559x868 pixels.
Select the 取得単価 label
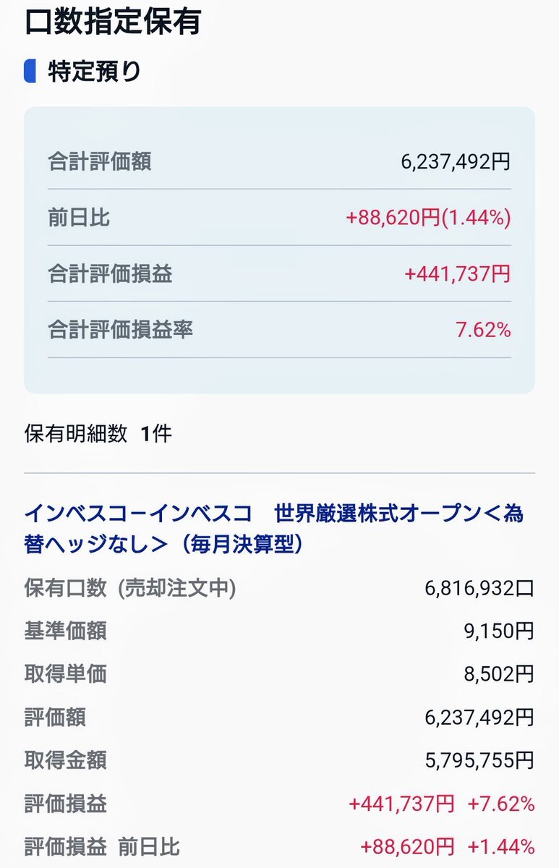coord(65,674)
